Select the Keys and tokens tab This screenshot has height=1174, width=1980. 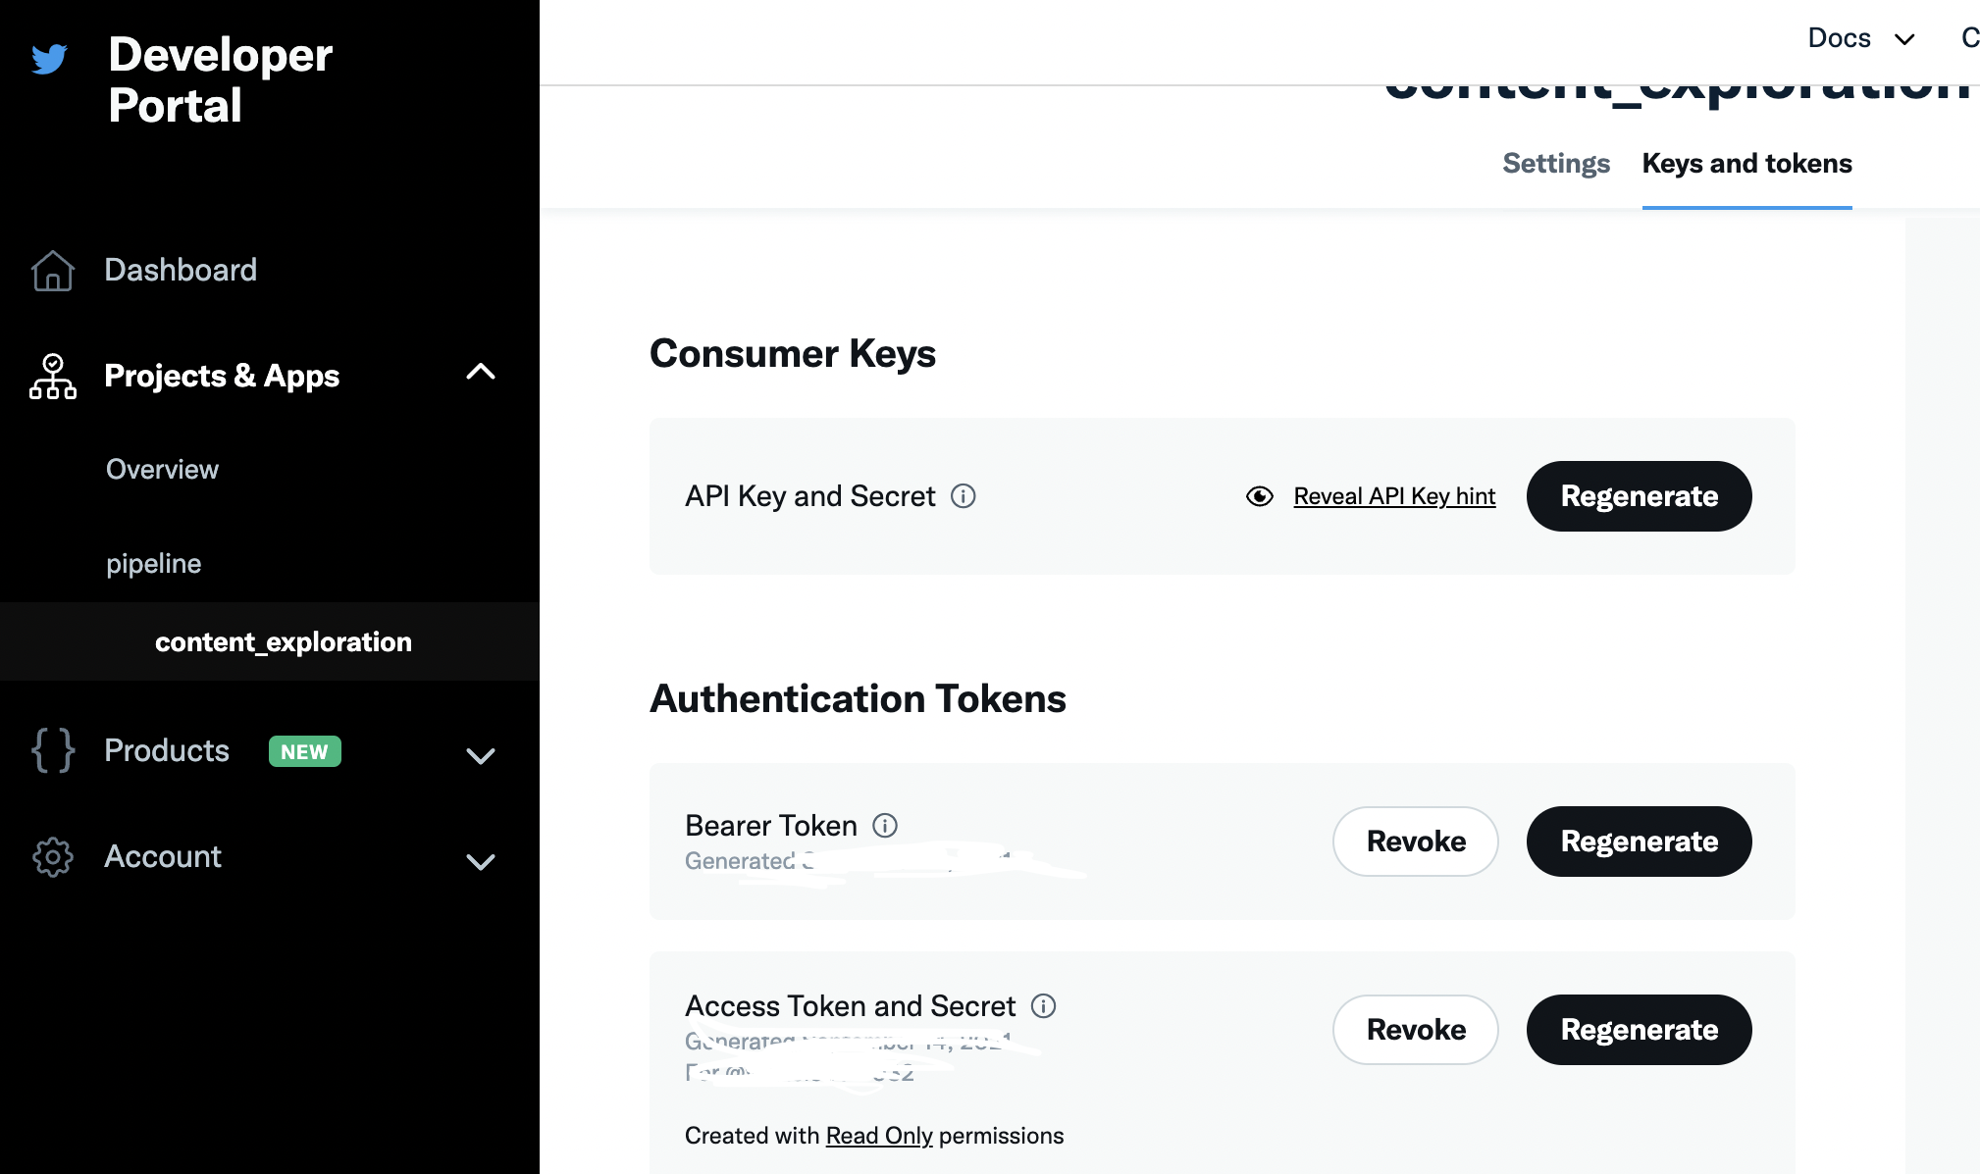pos(1746,163)
